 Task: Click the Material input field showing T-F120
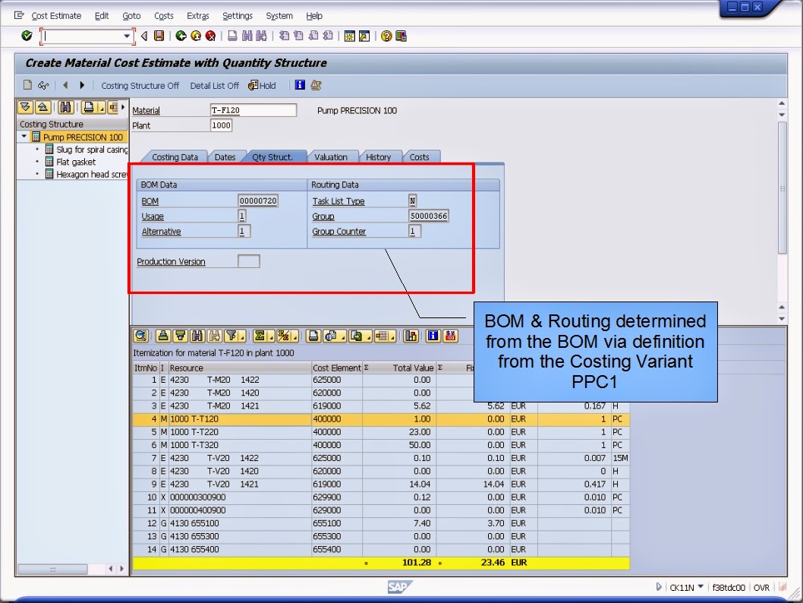click(x=253, y=109)
